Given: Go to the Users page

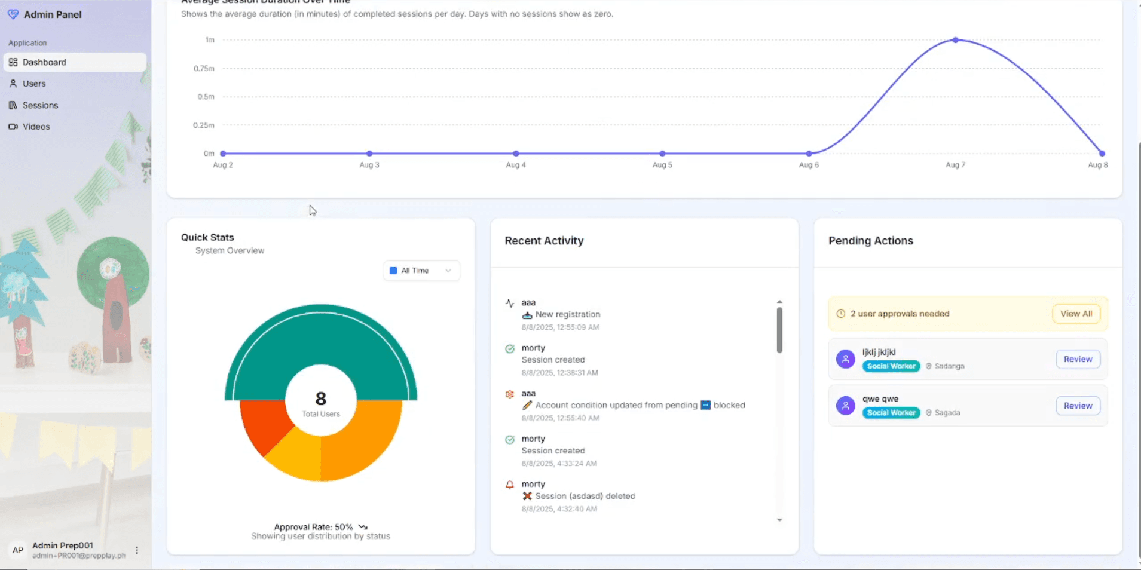Looking at the screenshot, I should [34, 84].
